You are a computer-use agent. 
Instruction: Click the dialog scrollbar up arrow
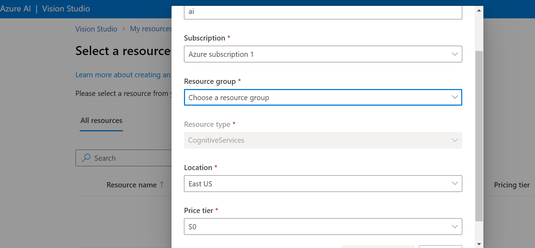[x=479, y=10]
